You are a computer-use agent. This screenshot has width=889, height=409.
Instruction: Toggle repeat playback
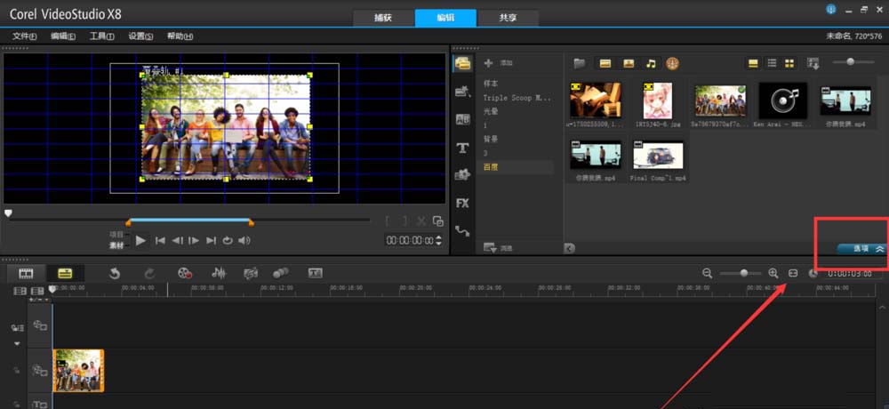point(228,241)
